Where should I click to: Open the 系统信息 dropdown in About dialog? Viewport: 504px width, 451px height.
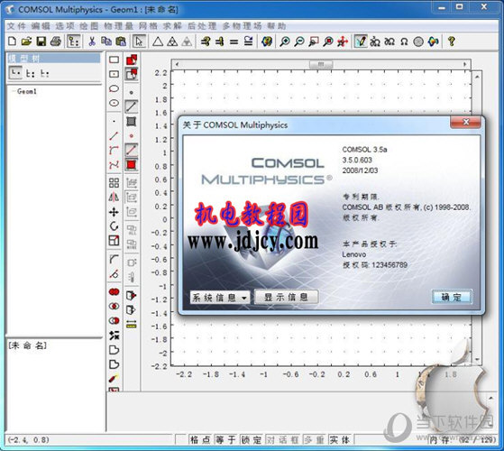point(220,298)
